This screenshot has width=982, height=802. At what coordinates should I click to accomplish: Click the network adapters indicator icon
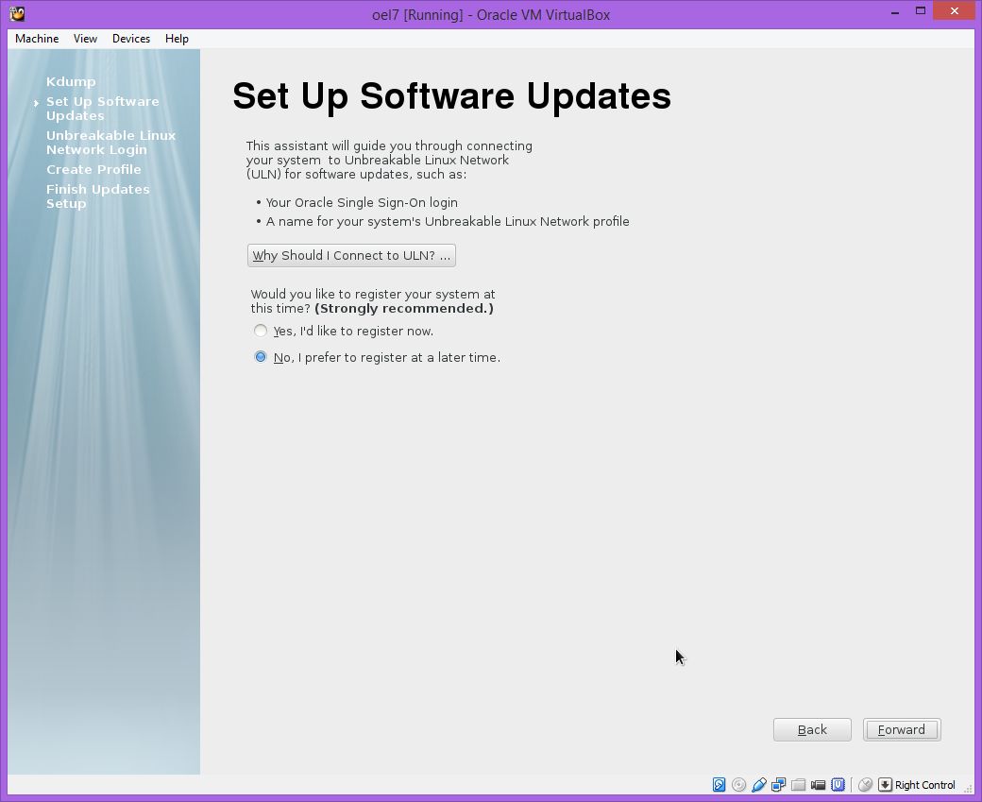779,784
